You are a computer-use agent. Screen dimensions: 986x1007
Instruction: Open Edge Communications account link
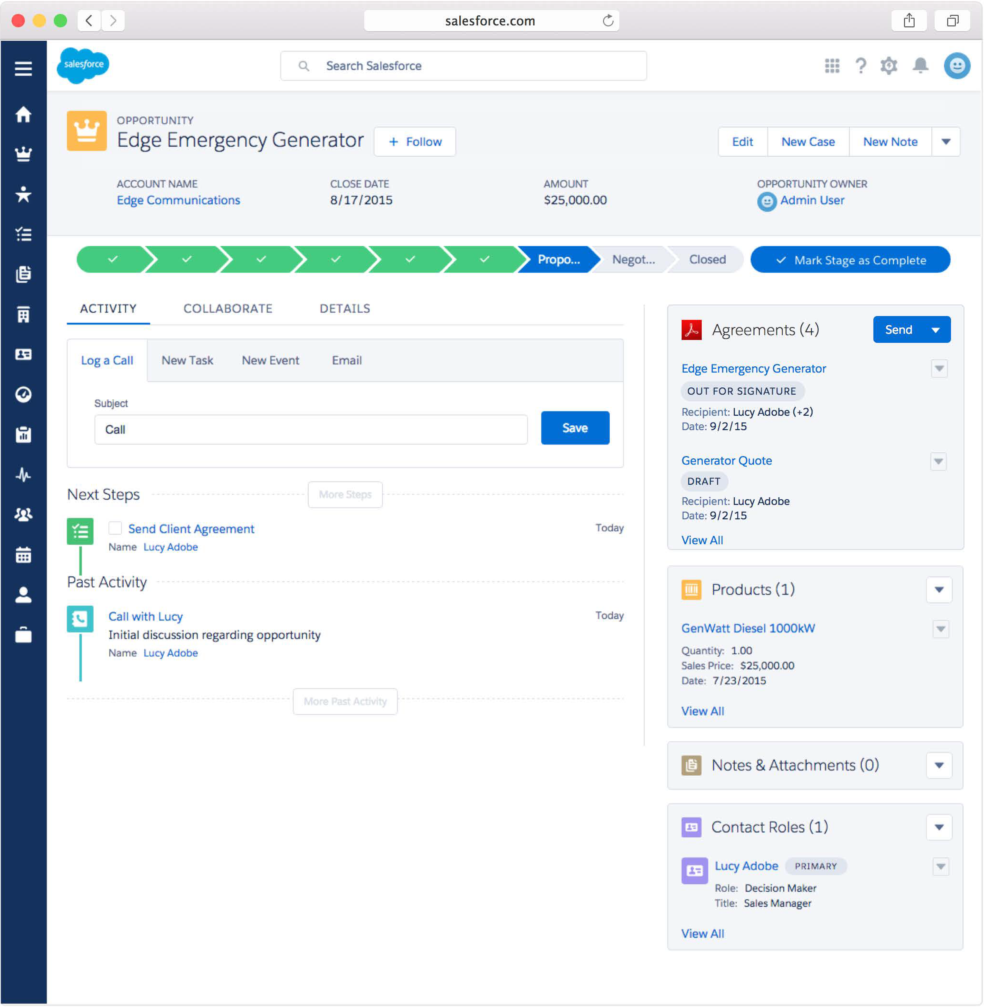point(179,200)
